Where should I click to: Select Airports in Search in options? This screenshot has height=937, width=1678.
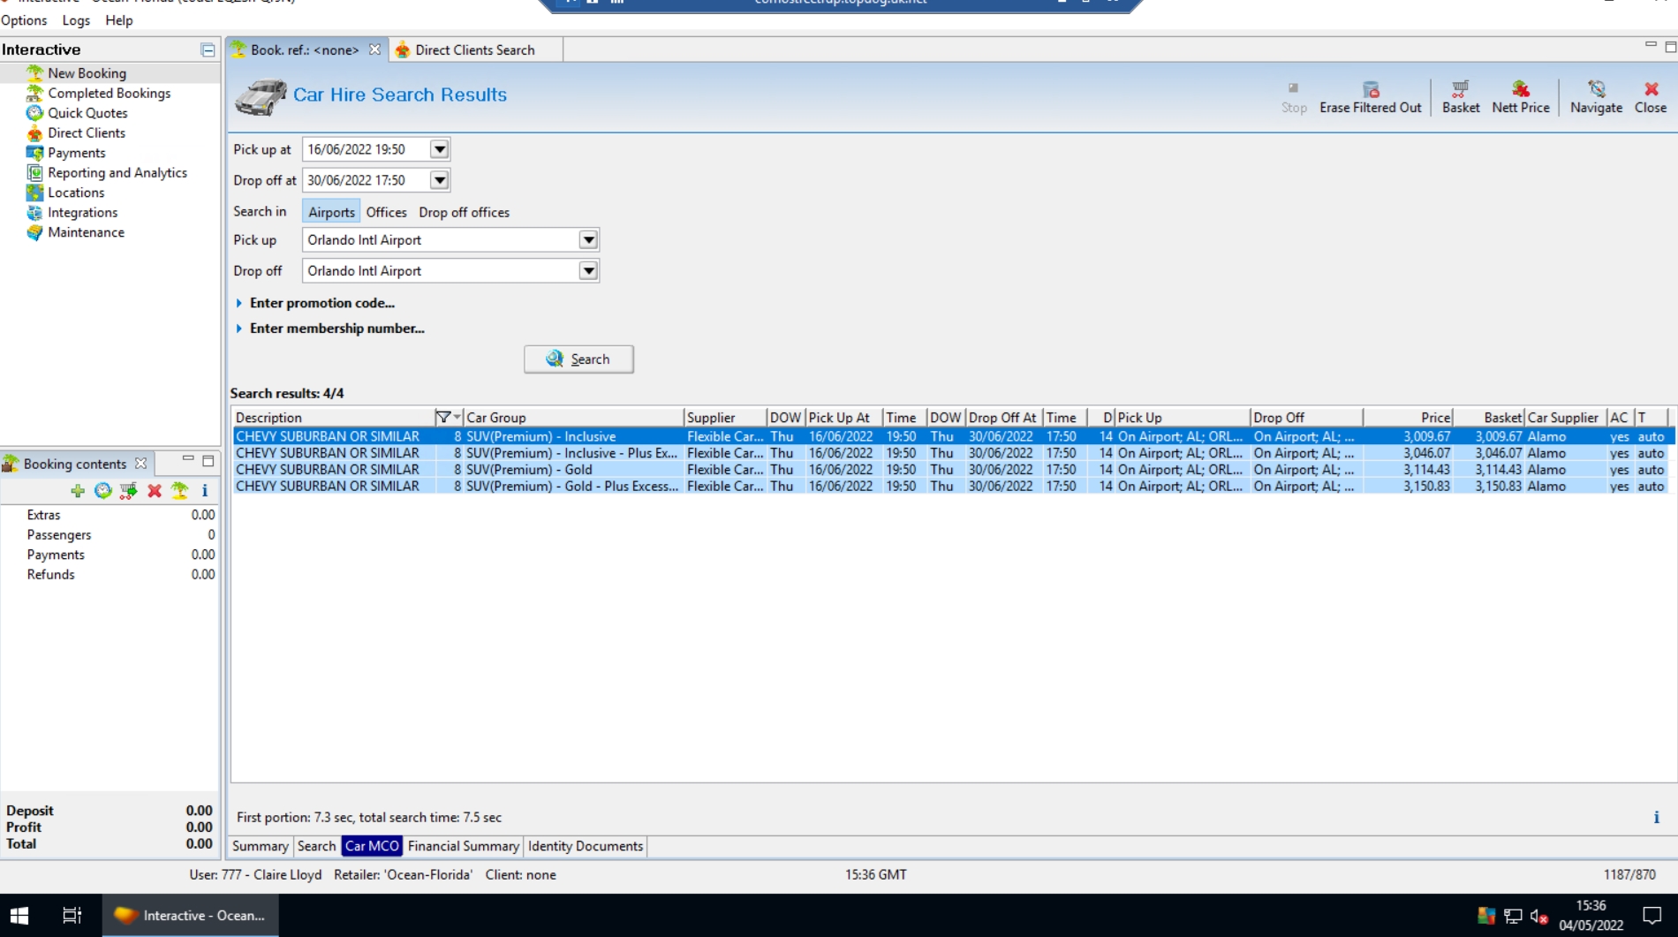pyautogui.click(x=331, y=212)
